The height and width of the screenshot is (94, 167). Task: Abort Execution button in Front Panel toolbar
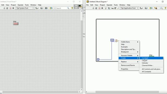[10, 8]
